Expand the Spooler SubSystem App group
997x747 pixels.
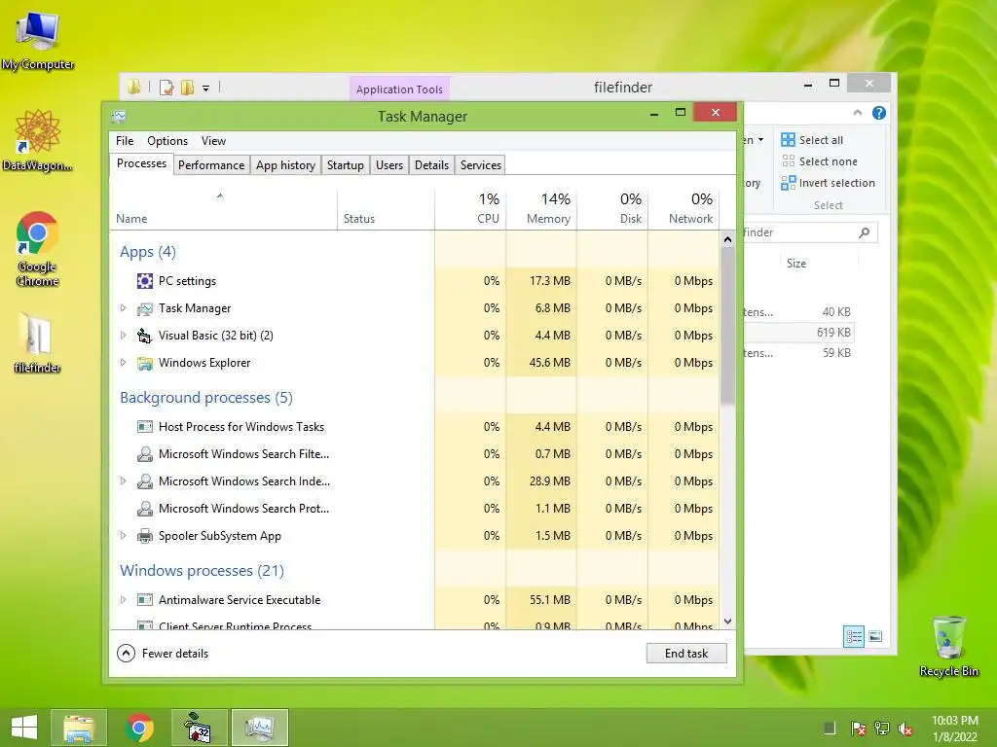click(x=124, y=536)
